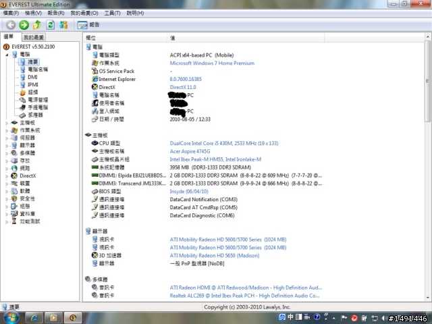Click the EVEREST taskbar button
Screen dimensions: 432x324
(x=73, y=318)
